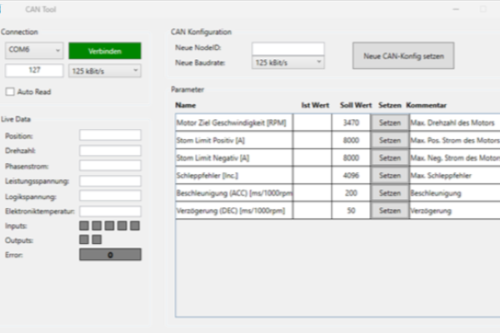Enable the Auto Read checkbox
The image size is (500, 333).
[x=10, y=91]
